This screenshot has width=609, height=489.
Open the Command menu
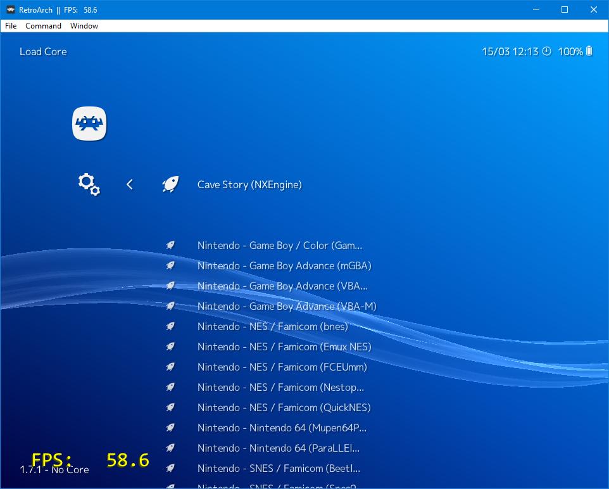(42, 26)
